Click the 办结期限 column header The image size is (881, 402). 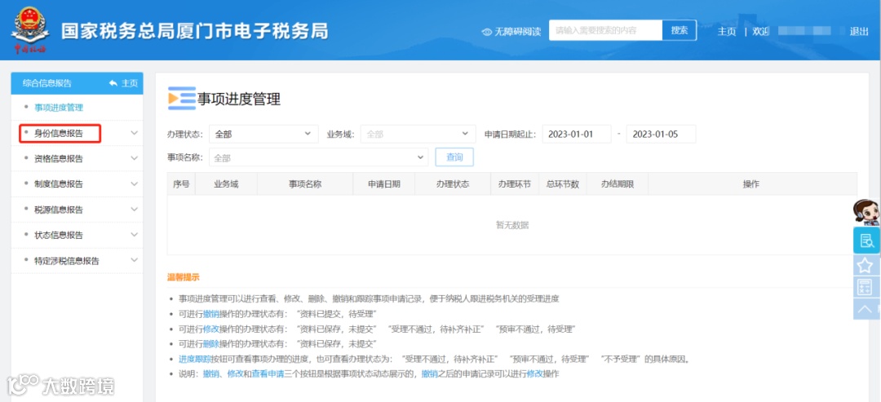point(618,184)
